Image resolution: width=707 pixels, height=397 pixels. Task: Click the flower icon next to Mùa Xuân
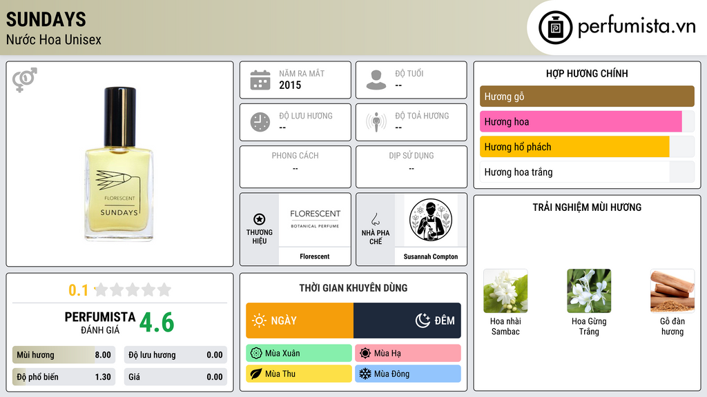(x=256, y=354)
